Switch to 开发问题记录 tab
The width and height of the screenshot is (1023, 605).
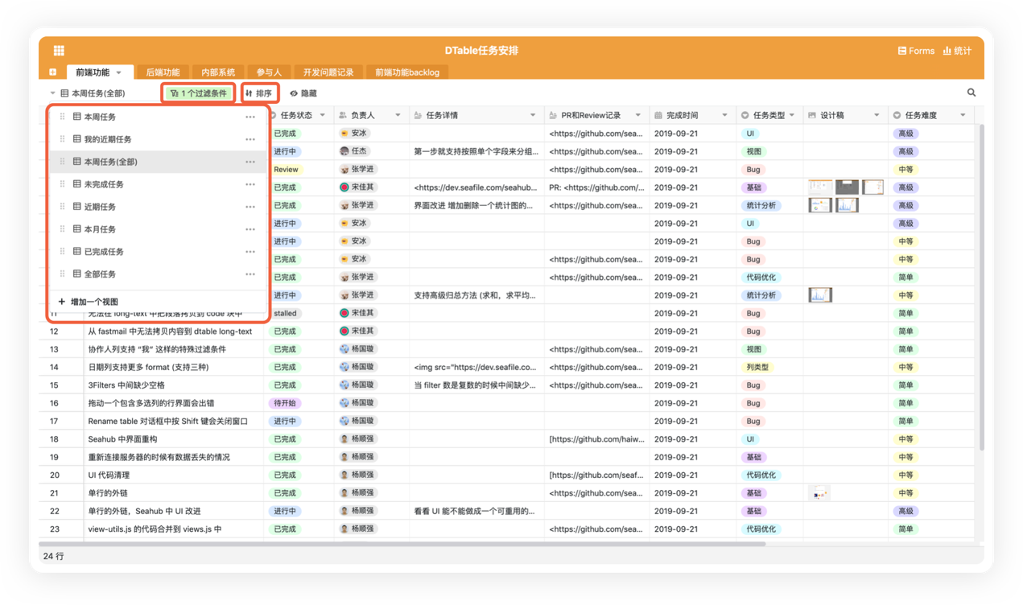(x=328, y=72)
